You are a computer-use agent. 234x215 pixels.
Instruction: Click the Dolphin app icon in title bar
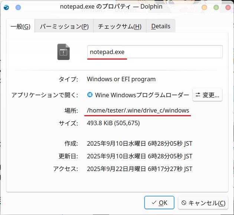coord(6,7)
